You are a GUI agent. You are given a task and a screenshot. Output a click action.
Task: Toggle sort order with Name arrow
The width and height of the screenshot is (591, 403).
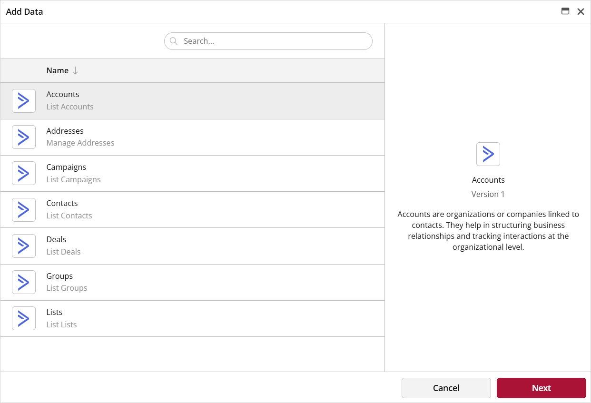pos(75,70)
